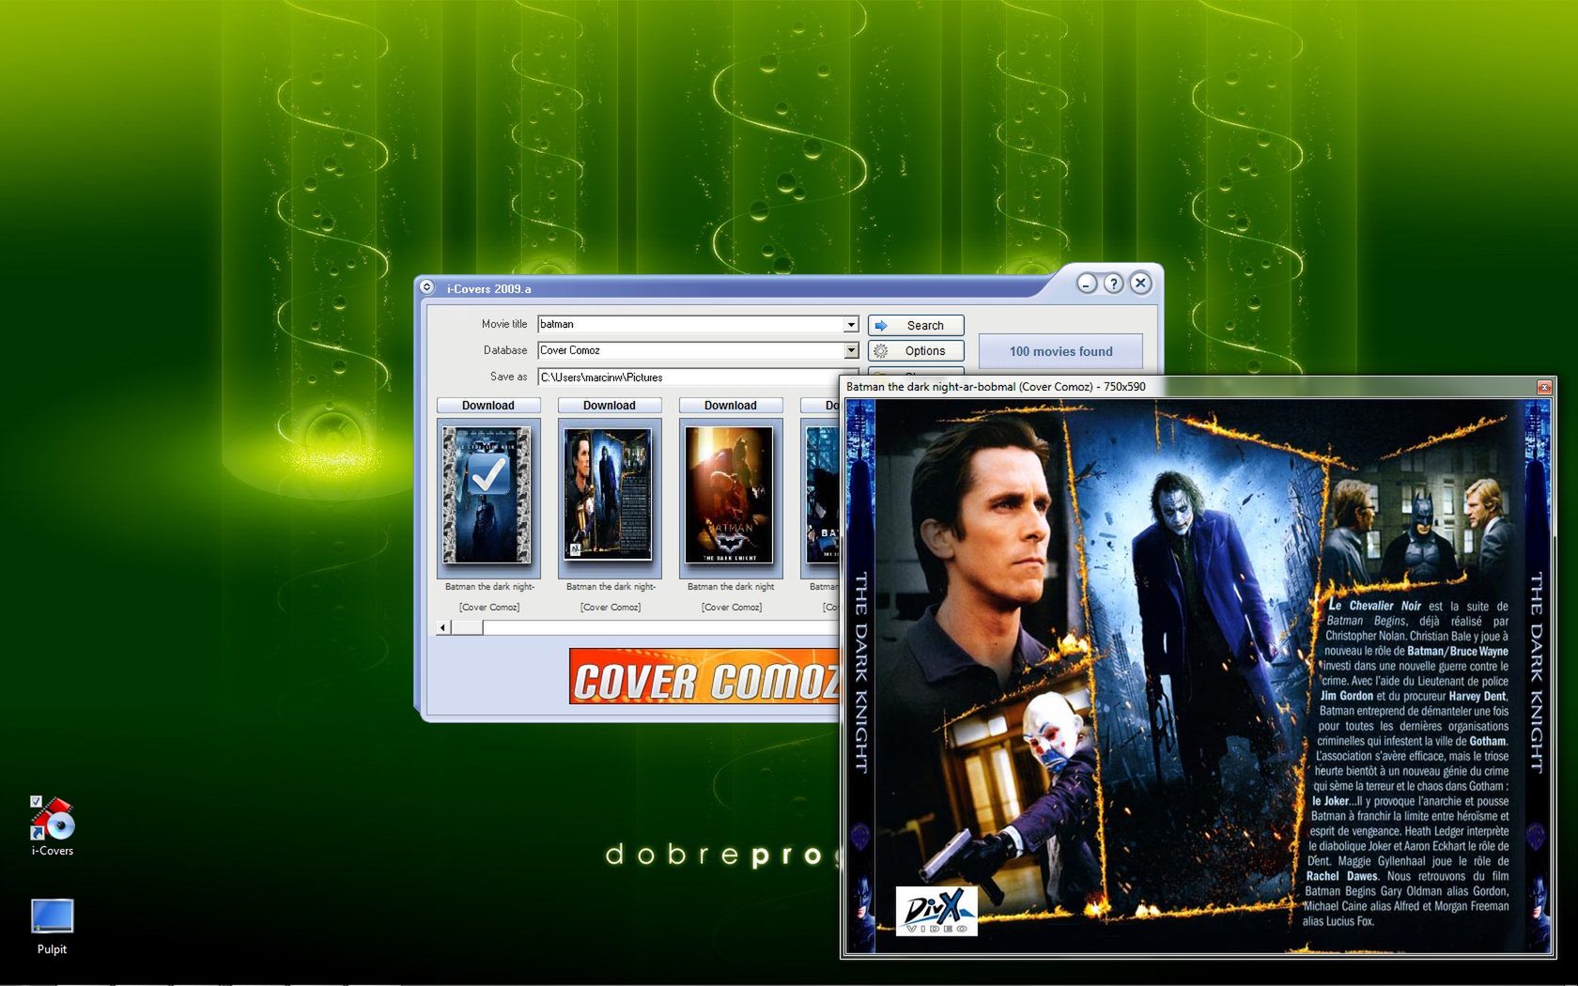Download the second Batman cover
Image resolution: width=1578 pixels, height=986 pixels.
click(610, 406)
